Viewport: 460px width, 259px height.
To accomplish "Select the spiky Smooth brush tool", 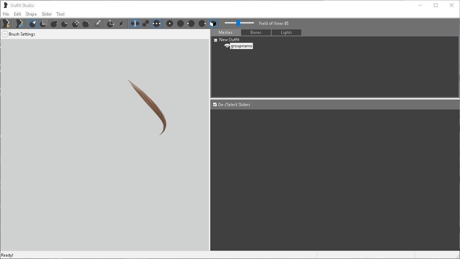I will [x=86, y=23].
